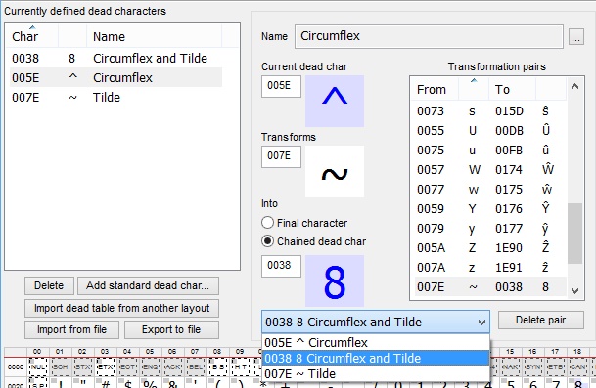Click the Current dead char code field 005E

(x=281, y=86)
